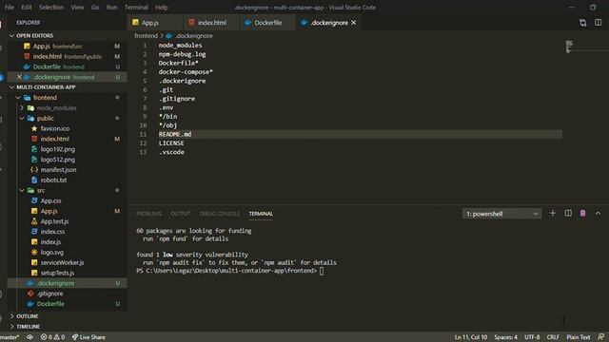
Task: Click the editor minimap
Action: point(570,47)
